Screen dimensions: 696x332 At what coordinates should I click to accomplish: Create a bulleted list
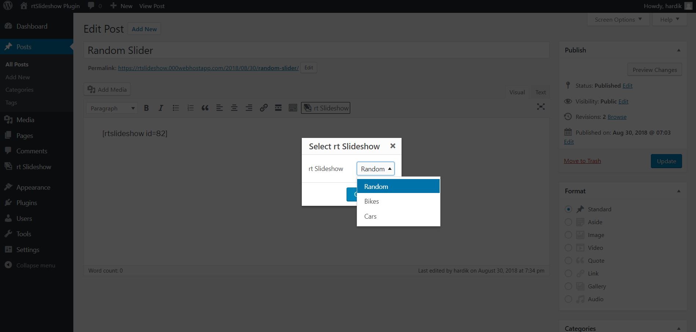click(x=176, y=107)
